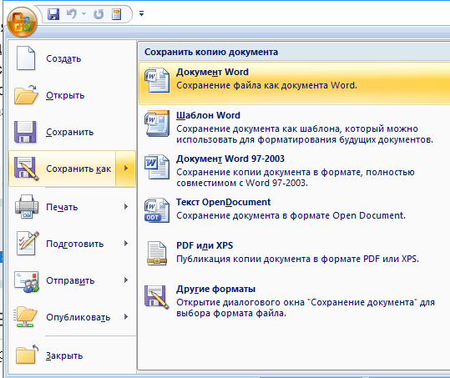Click the Word template icon beside Шаблон Word
Viewport: 450px width, 378px height.
[157, 123]
